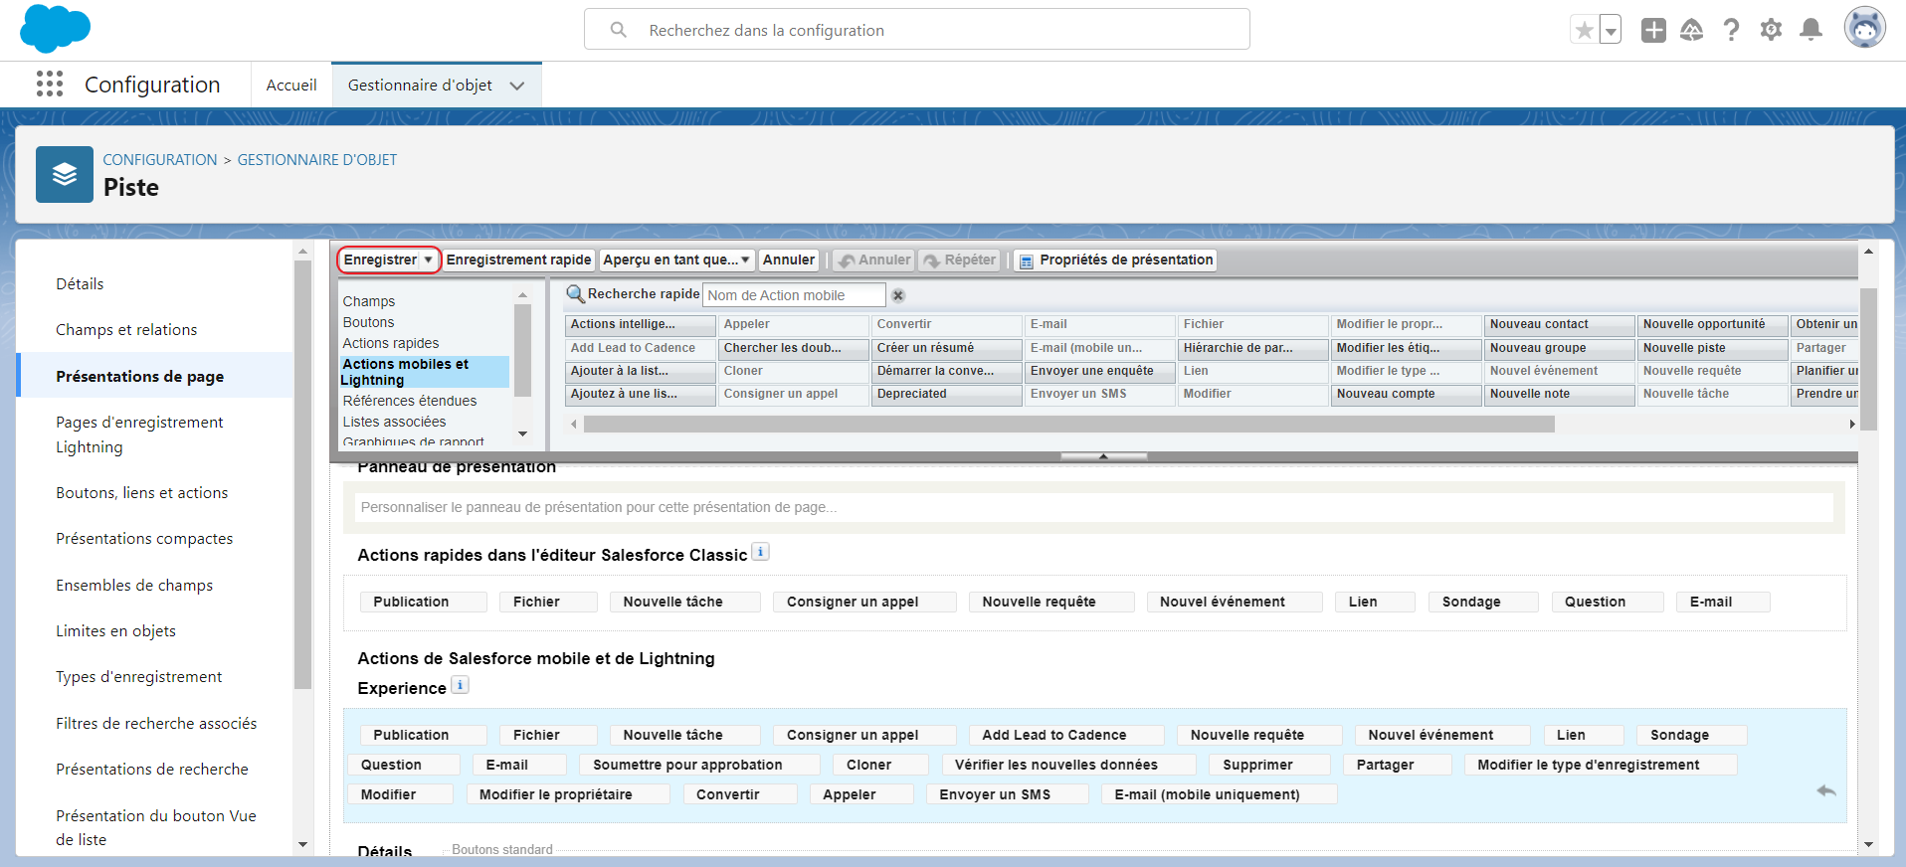Click the sidebar scrollbar down arrow

[x=302, y=844]
